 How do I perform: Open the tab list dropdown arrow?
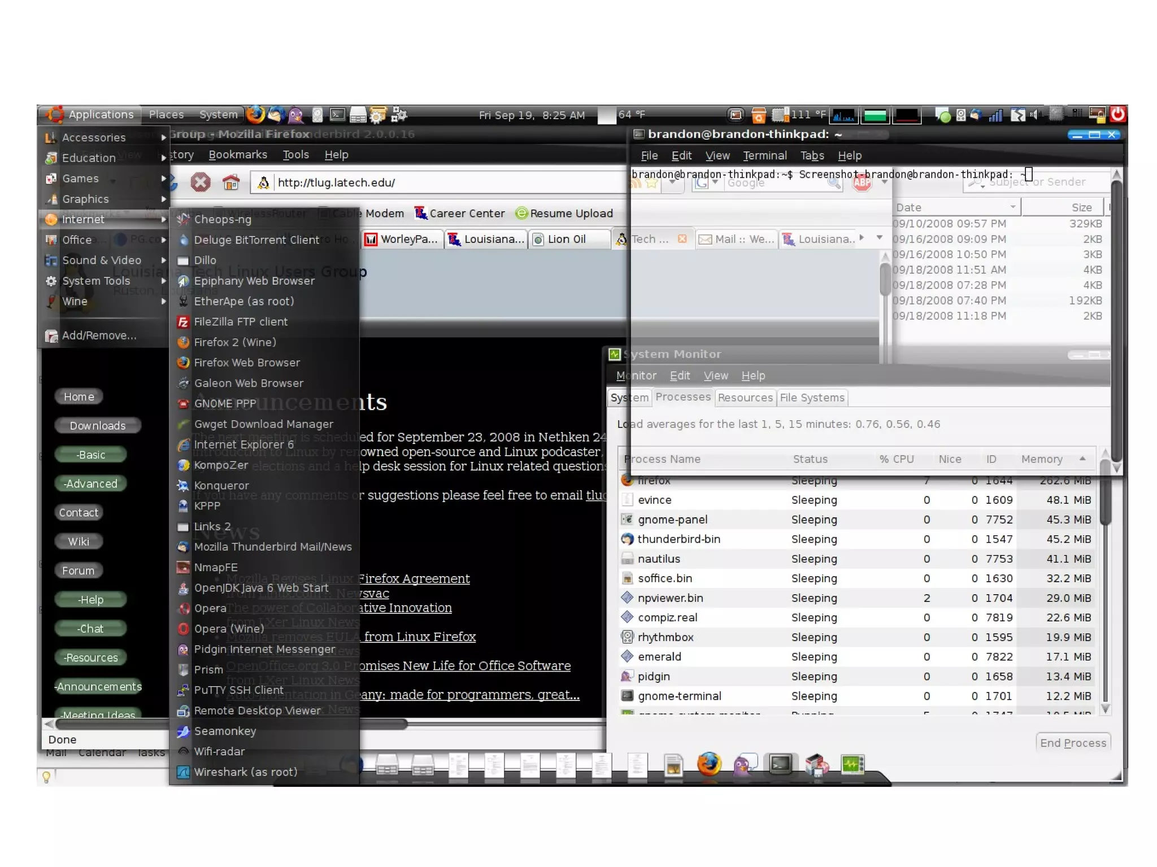[880, 238]
